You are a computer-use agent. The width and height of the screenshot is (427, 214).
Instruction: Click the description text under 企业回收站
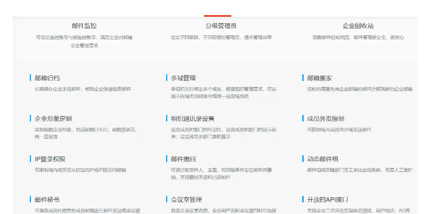358,37
